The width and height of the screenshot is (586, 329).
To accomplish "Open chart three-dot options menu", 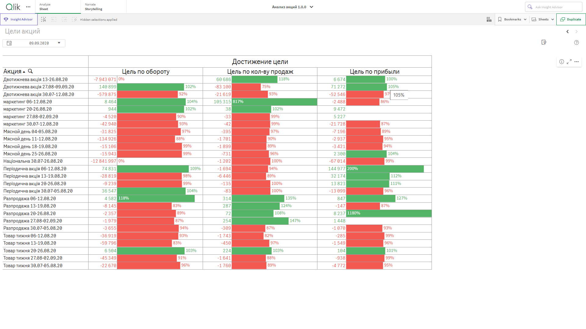I will coord(577,62).
